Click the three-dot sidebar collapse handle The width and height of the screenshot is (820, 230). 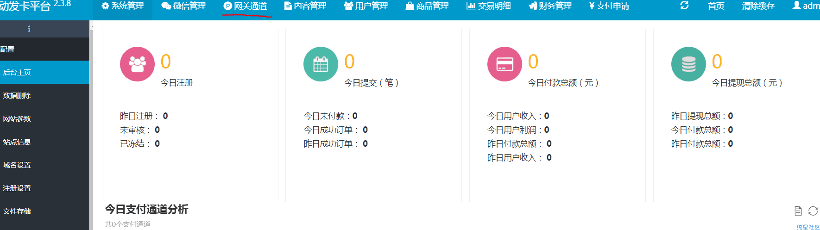29,29
